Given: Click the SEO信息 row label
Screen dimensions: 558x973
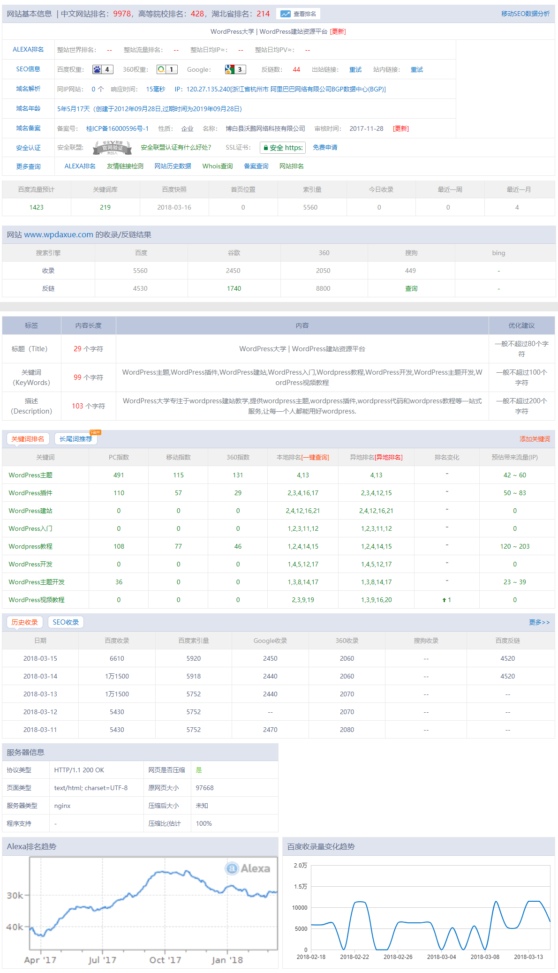Looking at the screenshot, I should [x=28, y=69].
